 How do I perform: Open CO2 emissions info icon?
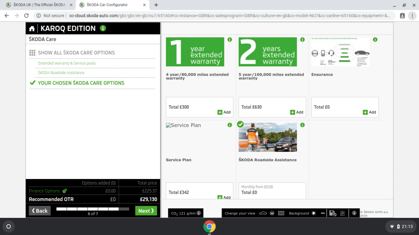pyautogui.click(x=199, y=213)
